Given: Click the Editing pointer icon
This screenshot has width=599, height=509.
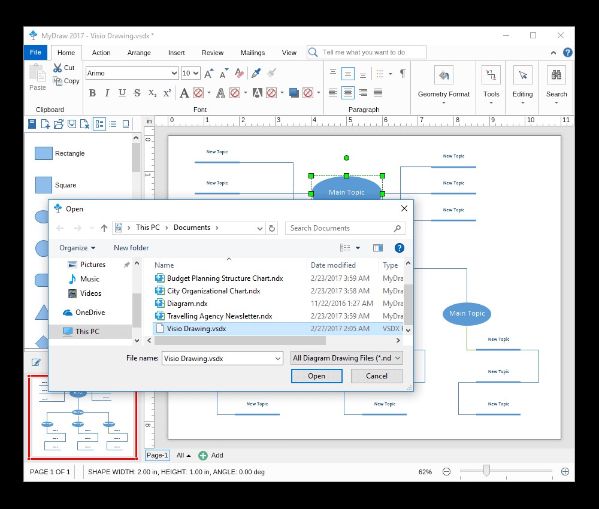Looking at the screenshot, I should pyautogui.click(x=522, y=75).
